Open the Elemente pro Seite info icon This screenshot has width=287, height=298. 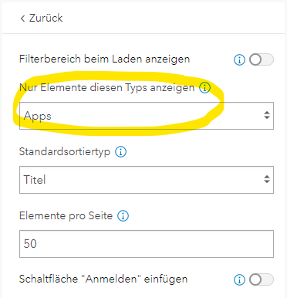(123, 216)
